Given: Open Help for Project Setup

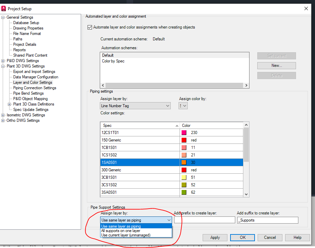Looking at the screenshot, I should click(297, 237).
